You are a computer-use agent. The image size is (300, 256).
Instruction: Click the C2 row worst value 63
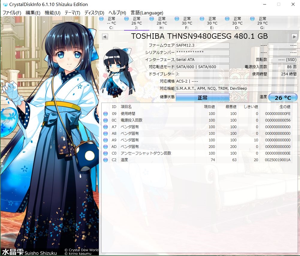[234, 160]
